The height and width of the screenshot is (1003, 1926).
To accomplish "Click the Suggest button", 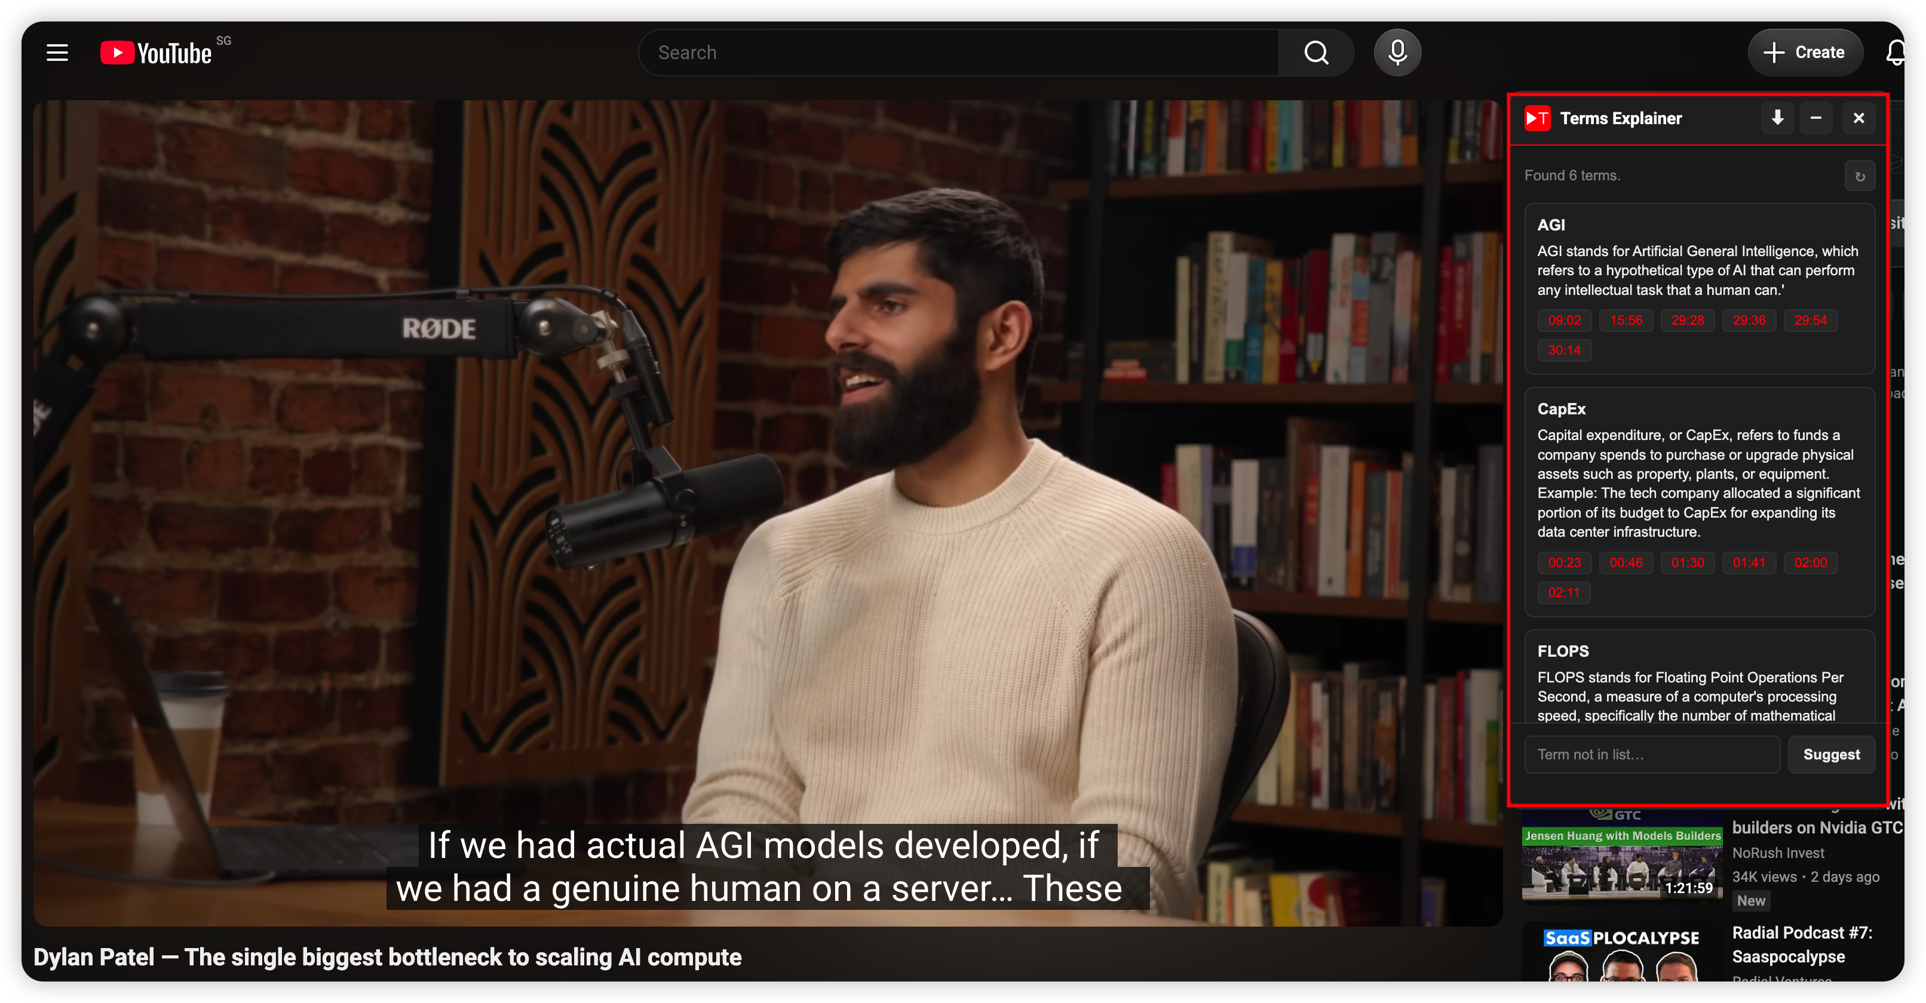I will click(1831, 754).
